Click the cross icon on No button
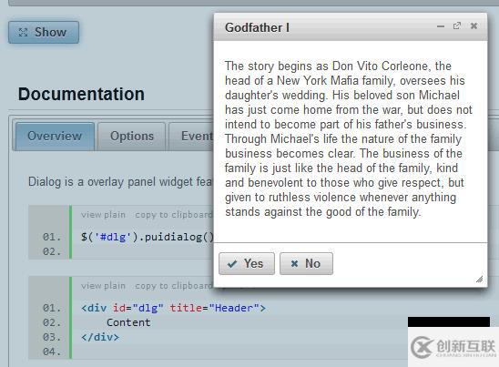Screen dimensions: 499x367 click(x=294, y=263)
